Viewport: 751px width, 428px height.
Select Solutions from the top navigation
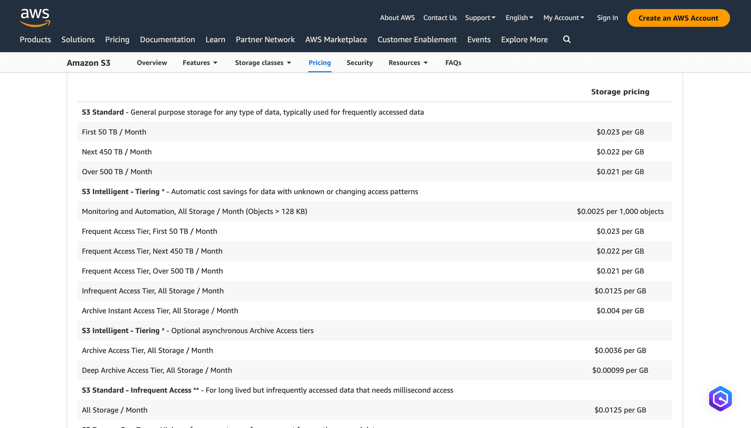click(x=78, y=39)
